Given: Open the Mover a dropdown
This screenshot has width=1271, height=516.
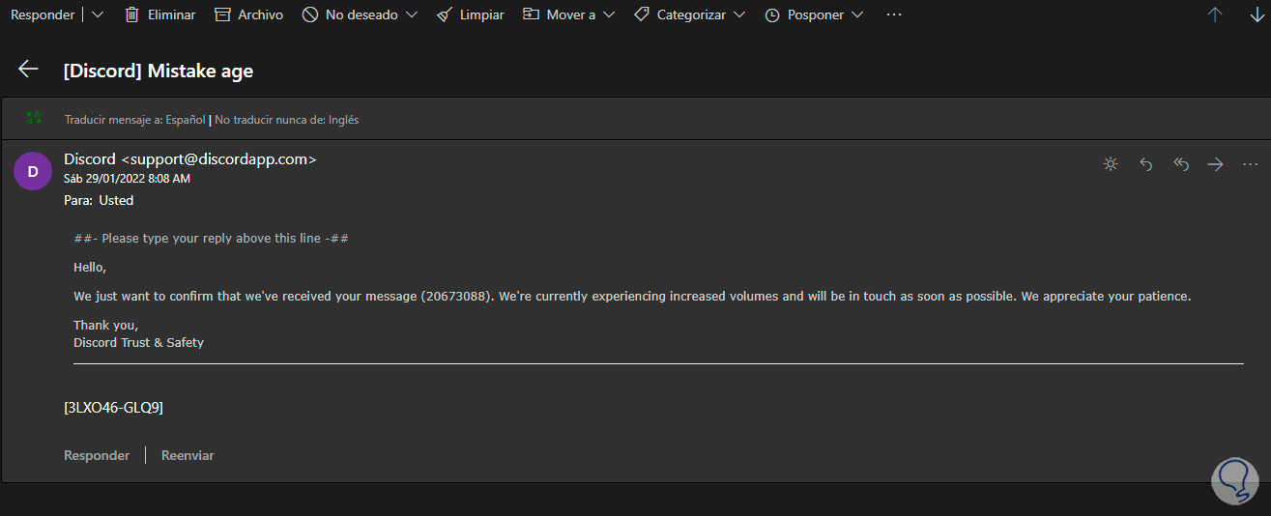Looking at the screenshot, I should (x=571, y=14).
